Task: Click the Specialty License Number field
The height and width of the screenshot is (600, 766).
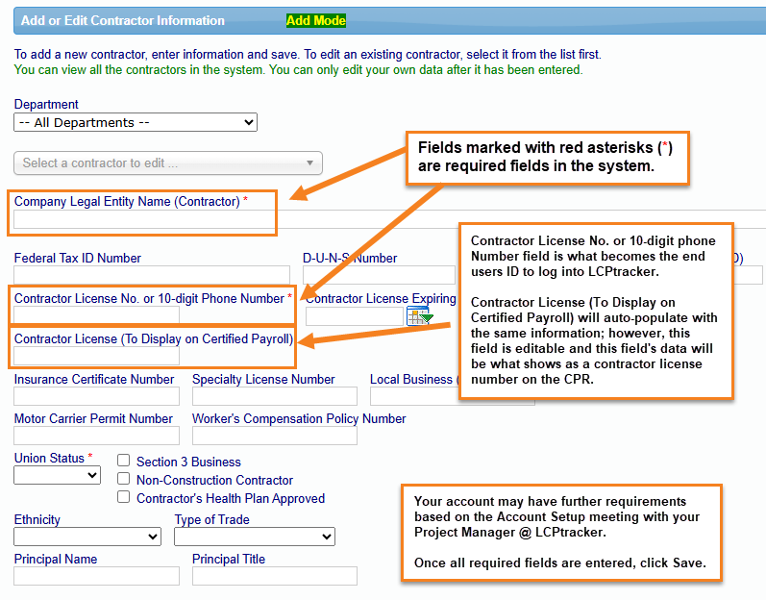Action: tap(275, 396)
